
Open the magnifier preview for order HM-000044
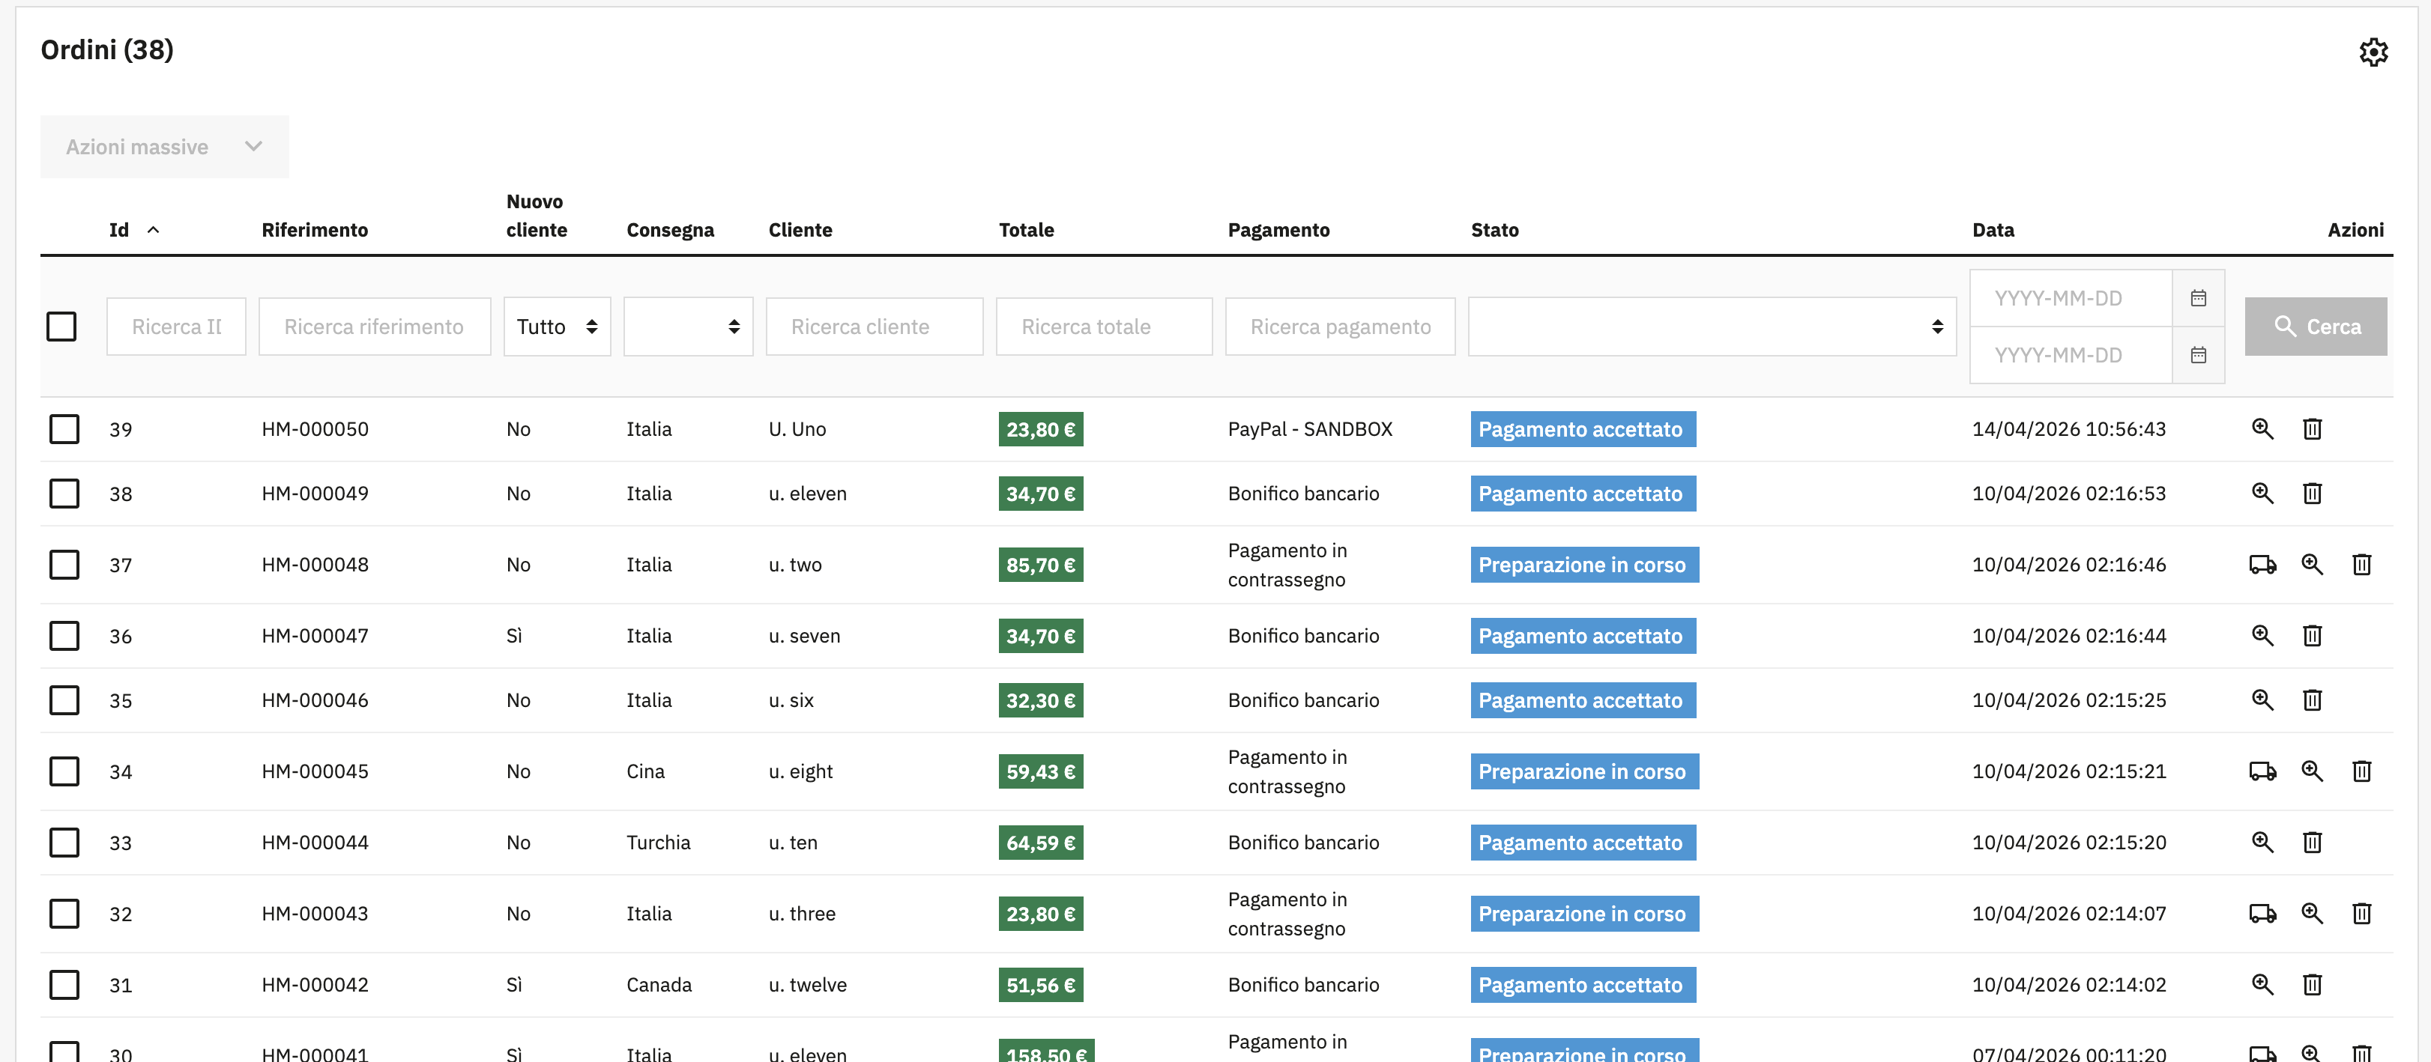2262,843
